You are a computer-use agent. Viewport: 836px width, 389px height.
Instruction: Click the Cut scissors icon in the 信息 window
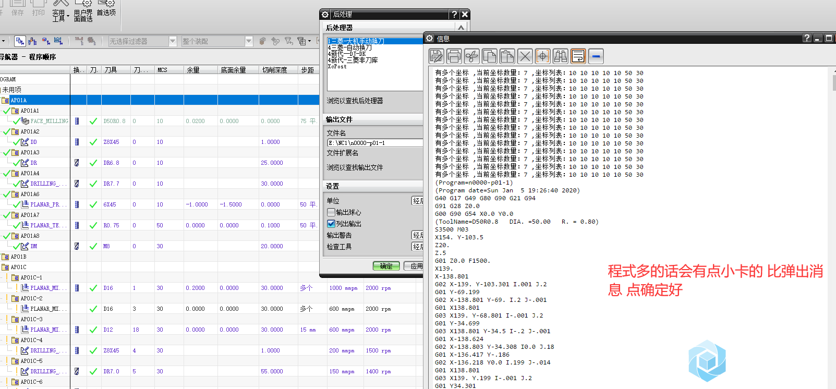[472, 56]
